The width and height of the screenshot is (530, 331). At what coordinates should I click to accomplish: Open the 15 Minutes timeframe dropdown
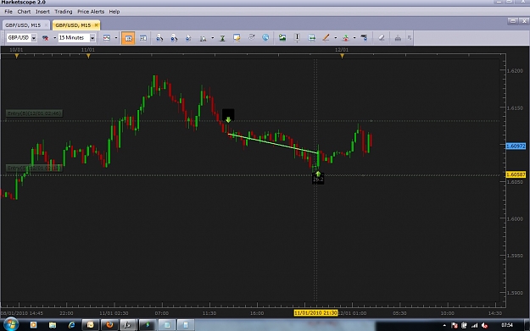[92, 38]
